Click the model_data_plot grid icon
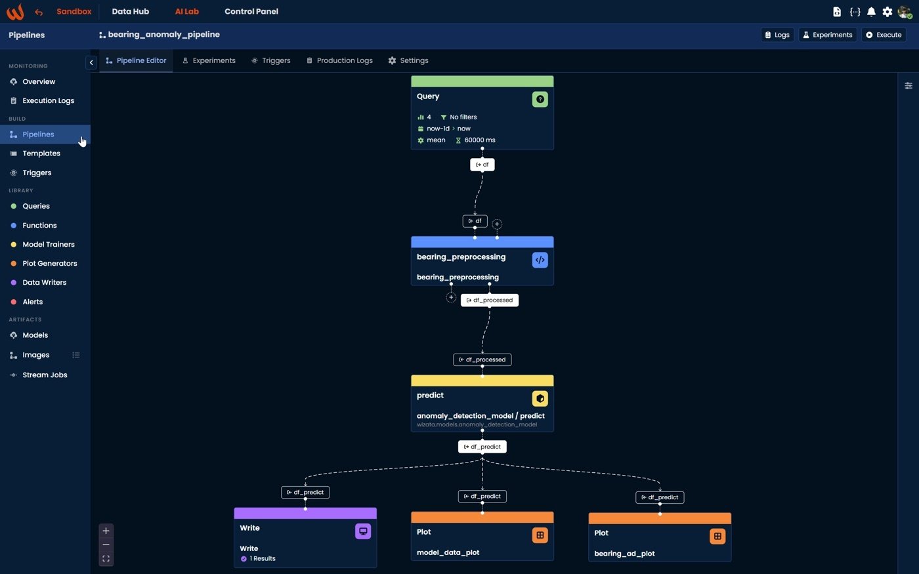This screenshot has height=574, width=919. tap(540, 535)
